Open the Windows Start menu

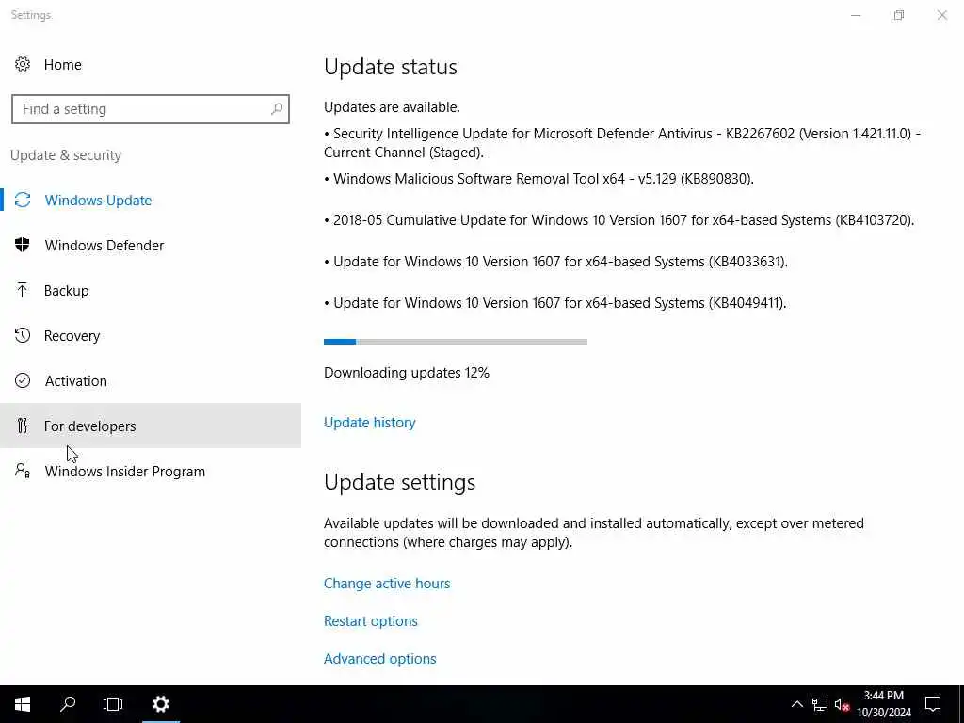tap(23, 704)
